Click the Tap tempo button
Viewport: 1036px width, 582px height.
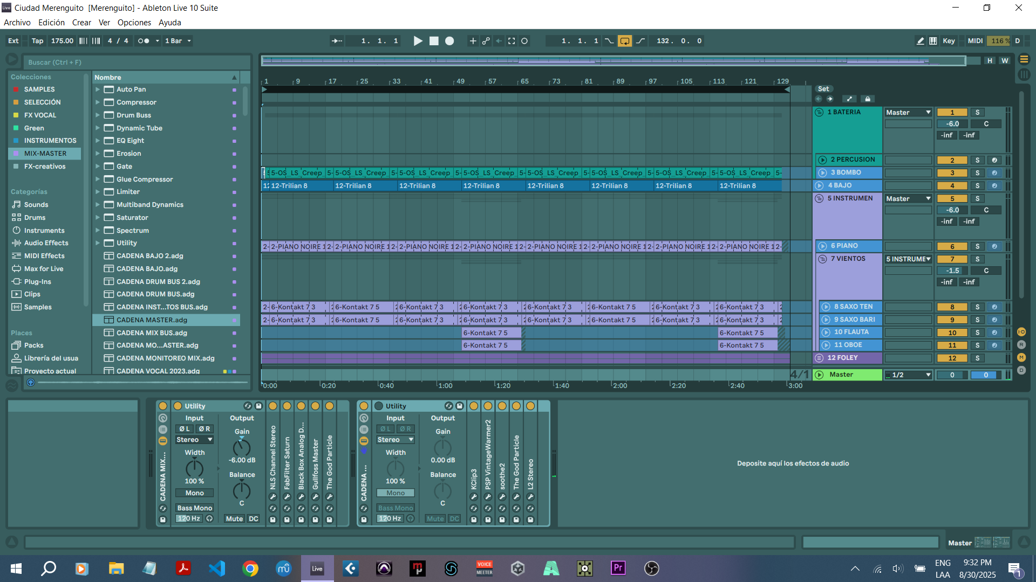point(37,41)
